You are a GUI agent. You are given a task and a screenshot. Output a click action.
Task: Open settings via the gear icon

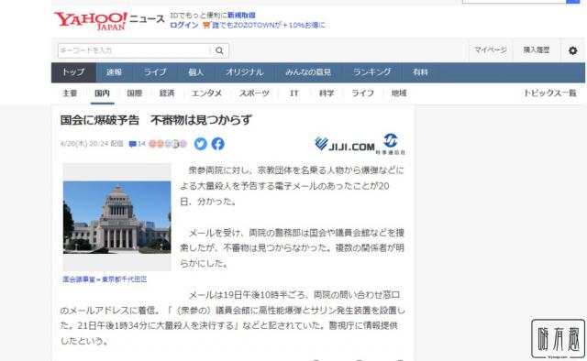click(x=572, y=50)
